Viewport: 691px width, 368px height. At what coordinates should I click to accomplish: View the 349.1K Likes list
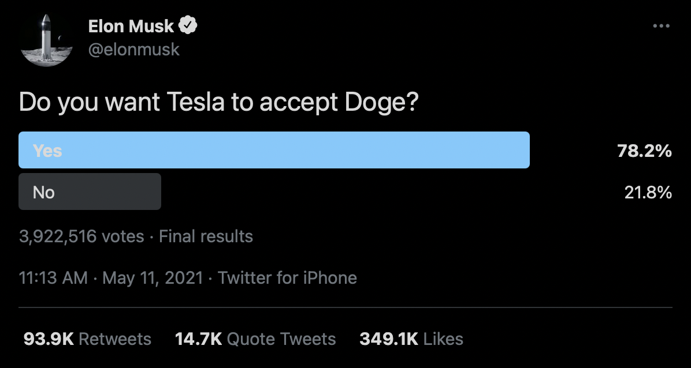(x=411, y=339)
